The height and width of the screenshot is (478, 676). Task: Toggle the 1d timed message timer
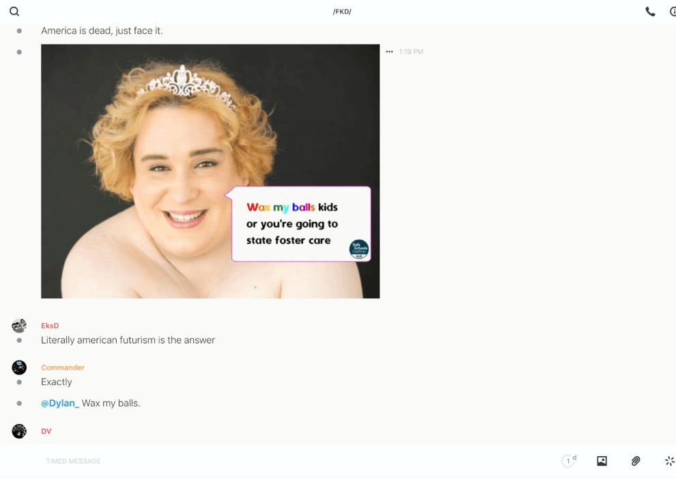click(x=569, y=461)
